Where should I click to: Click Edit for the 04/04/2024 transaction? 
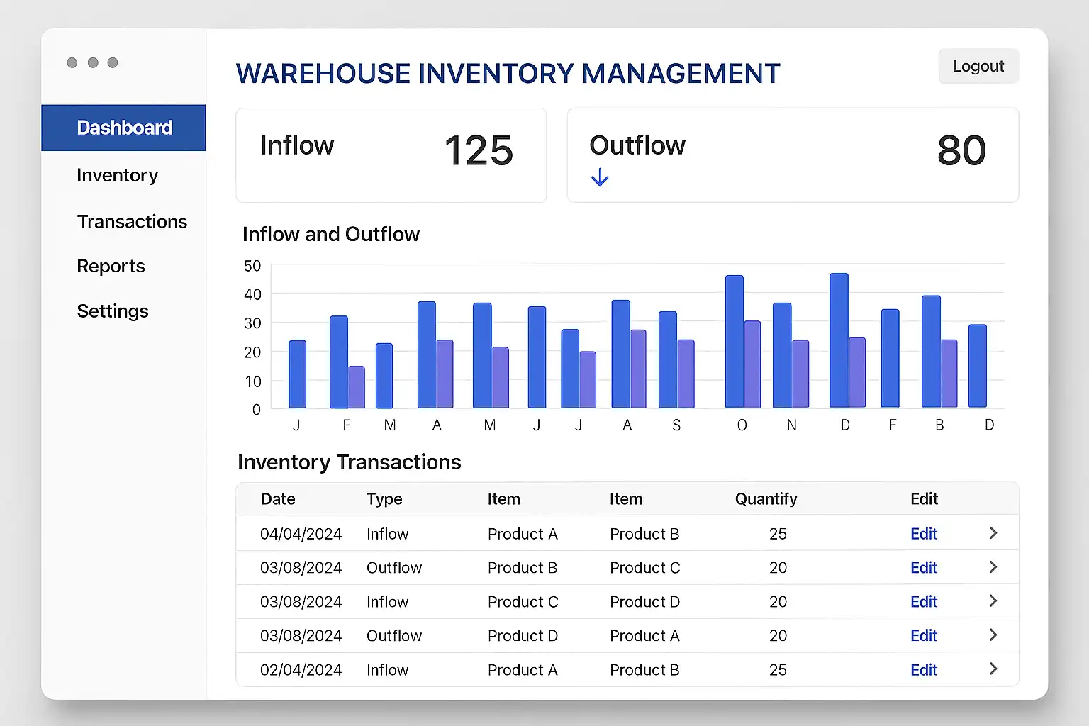pos(923,534)
